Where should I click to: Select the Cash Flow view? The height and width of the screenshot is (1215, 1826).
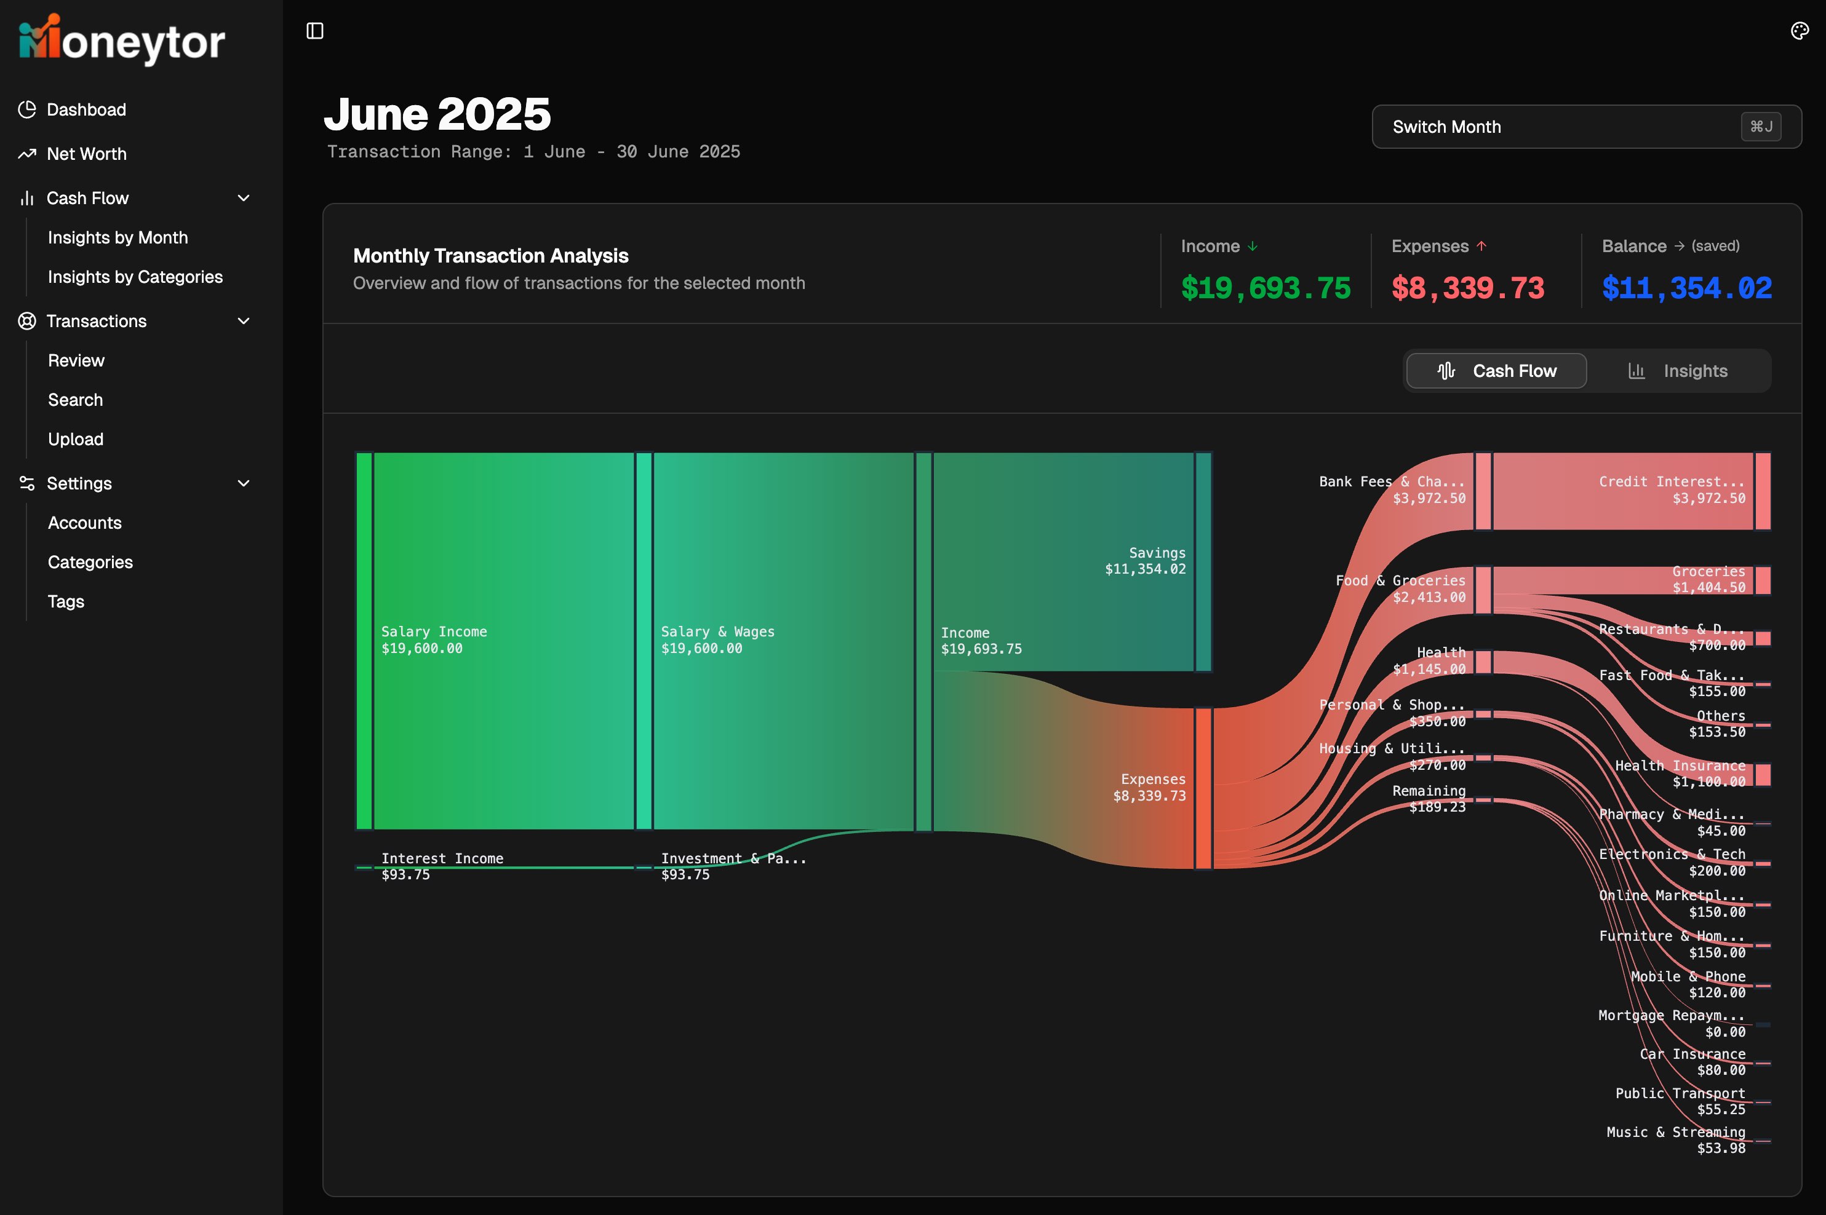click(x=1496, y=370)
